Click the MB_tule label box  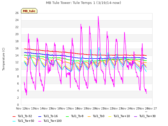pyautogui.click(x=29, y=11)
